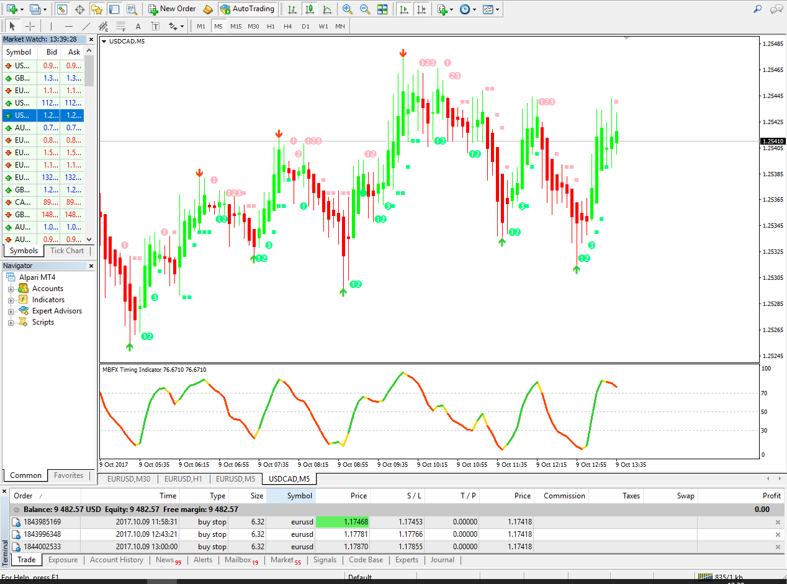Viewport: 787px width, 584px height.
Task: Select the Text tool (A icon)
Action: click(x=138, y=26)
